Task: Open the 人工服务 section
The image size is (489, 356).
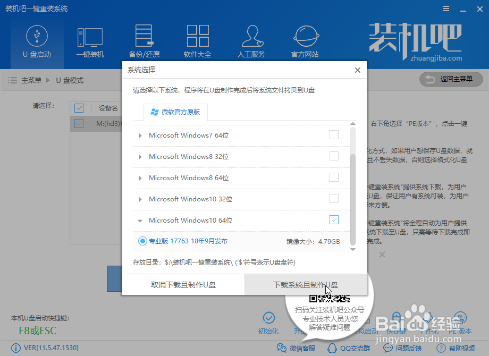Action: (x=251, y=42)
